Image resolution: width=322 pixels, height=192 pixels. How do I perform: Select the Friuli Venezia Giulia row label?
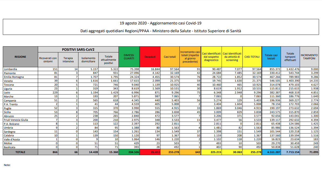16,120
